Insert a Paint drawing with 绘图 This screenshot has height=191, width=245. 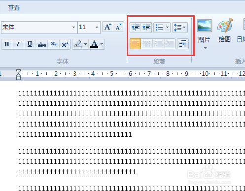click(x=225, y=31)
